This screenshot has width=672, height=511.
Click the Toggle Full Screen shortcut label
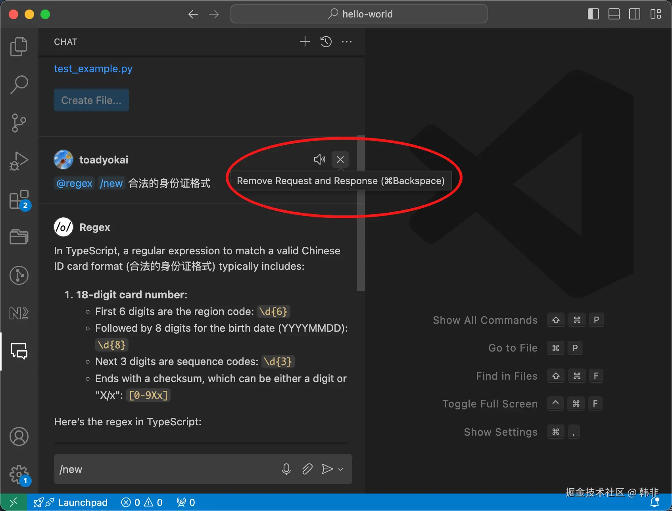[490, 404]
